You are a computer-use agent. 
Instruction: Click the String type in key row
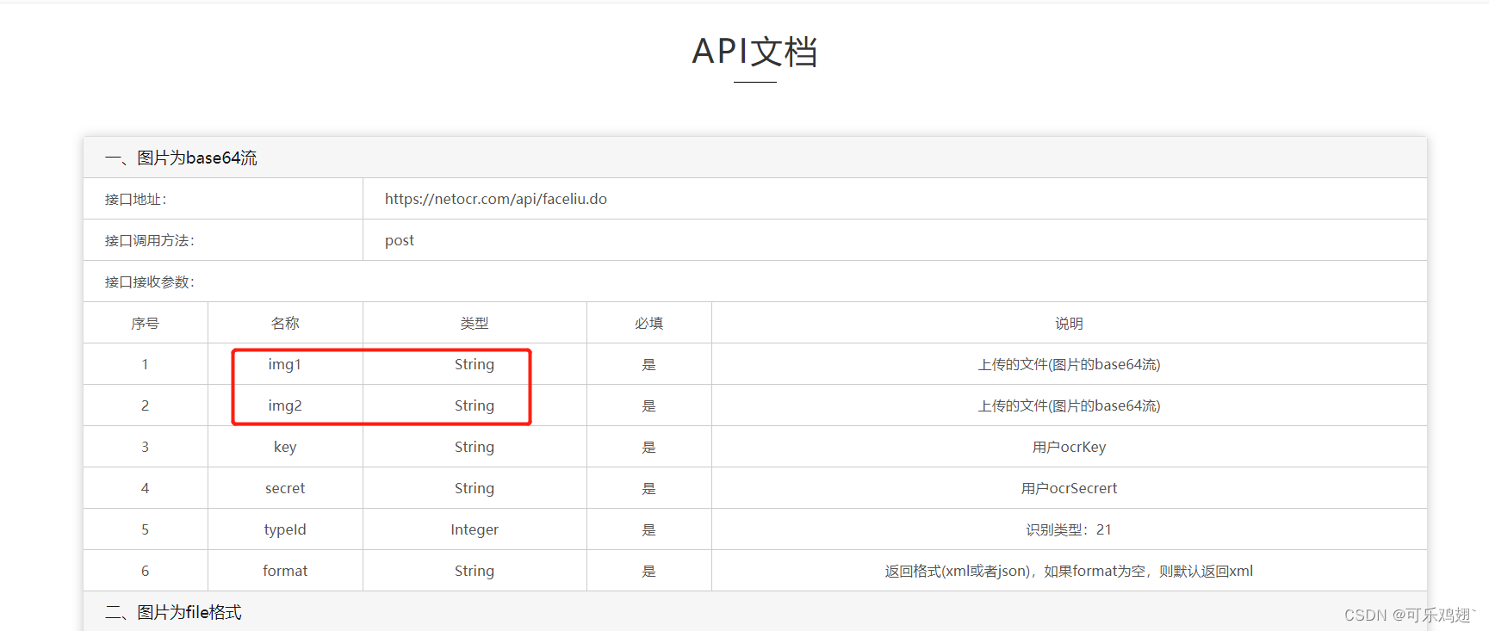[x=475, y=447]
